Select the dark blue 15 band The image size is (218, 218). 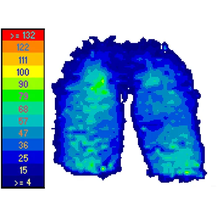coord(23,170)
